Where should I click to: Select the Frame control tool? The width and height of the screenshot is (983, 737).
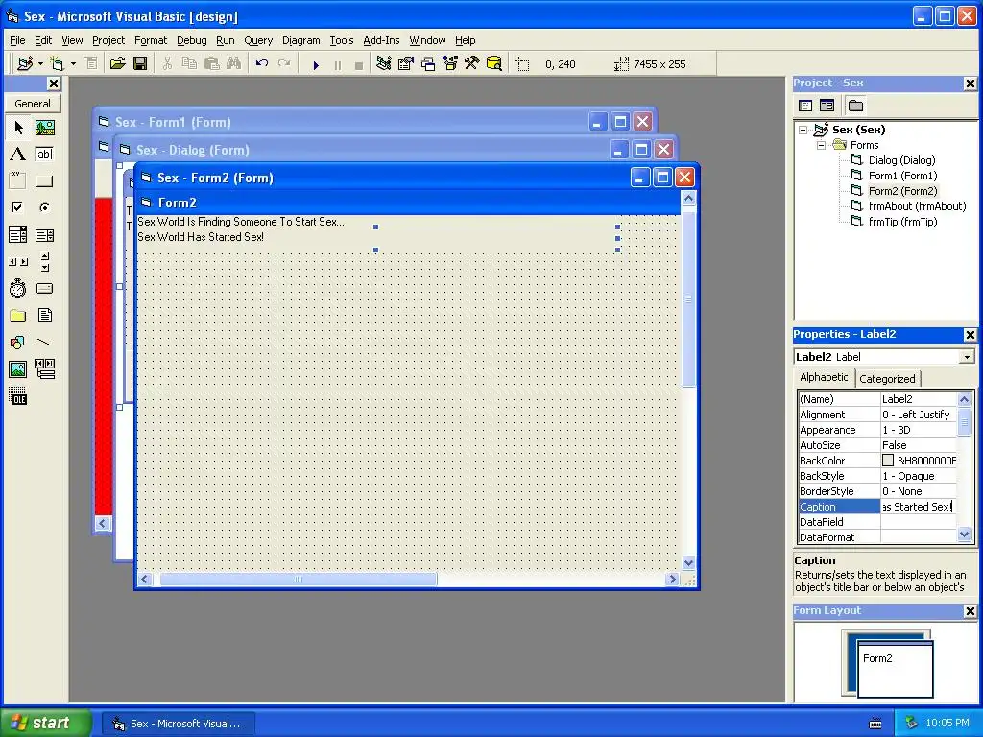click(18, 181)
